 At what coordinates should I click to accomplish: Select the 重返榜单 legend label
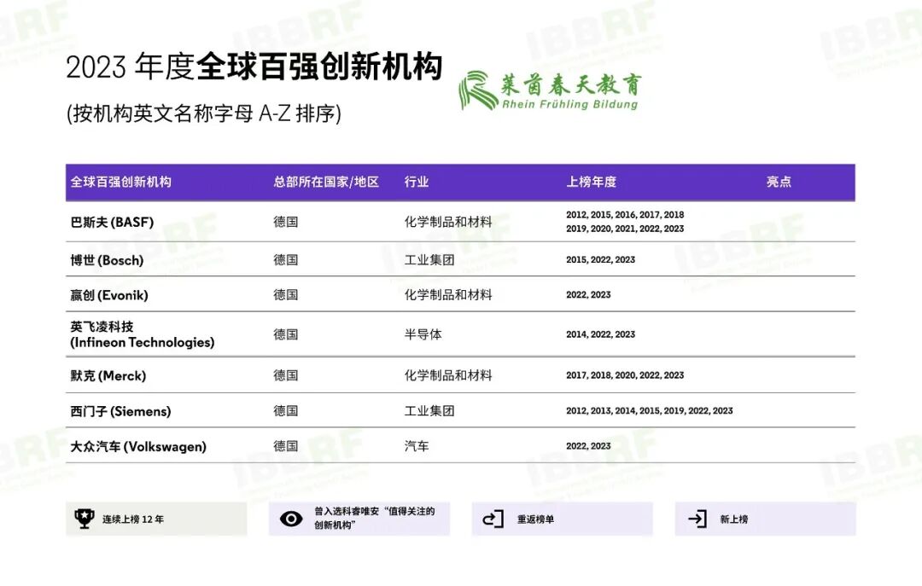click(x=535, y=519)
